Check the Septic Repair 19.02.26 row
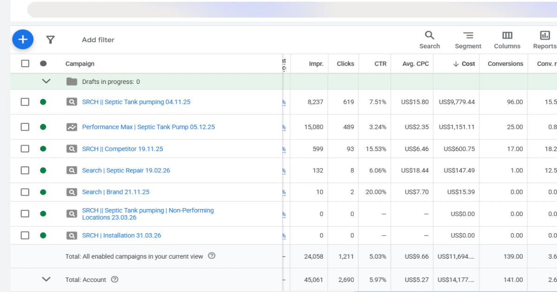Image resolution: width=557 pixels, height=292 pixels. click(x=25, y=171)
